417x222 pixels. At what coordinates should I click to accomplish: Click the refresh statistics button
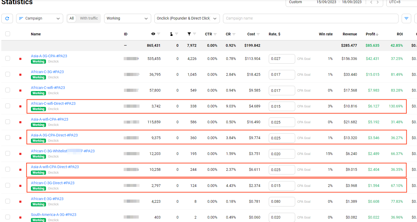(7, 18)
